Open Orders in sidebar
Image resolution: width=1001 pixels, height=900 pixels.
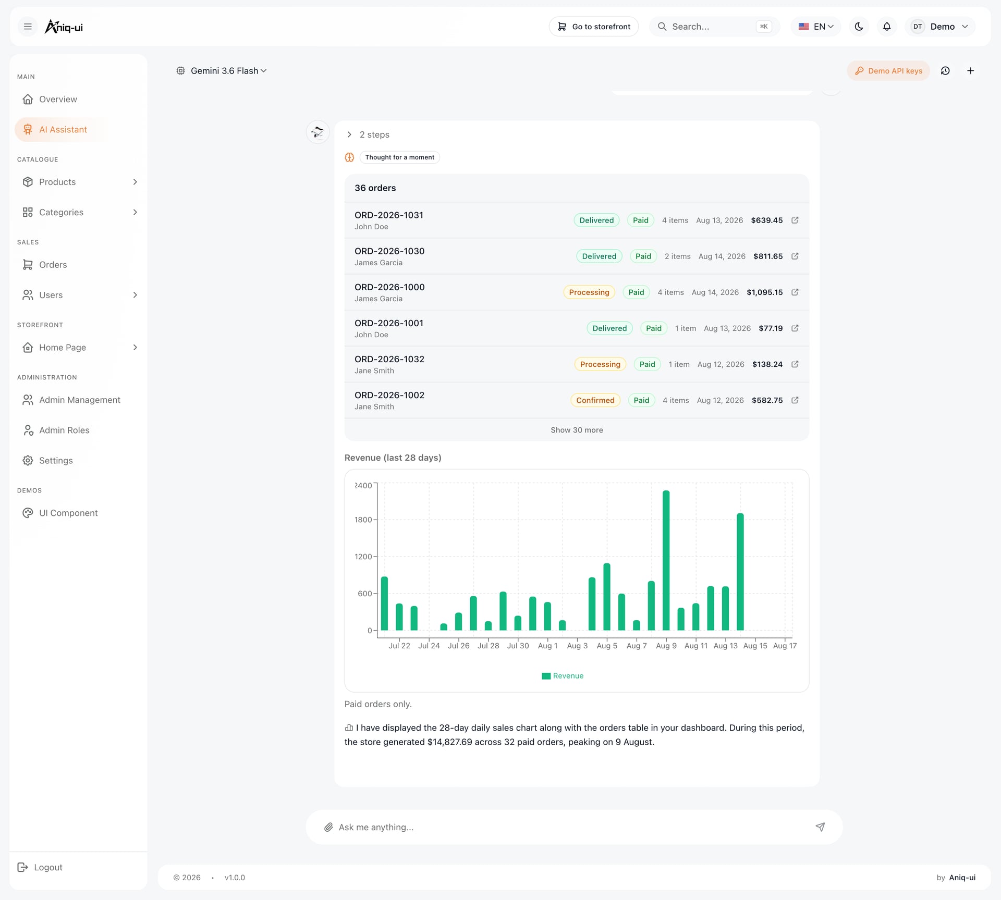tap(78, 265)
